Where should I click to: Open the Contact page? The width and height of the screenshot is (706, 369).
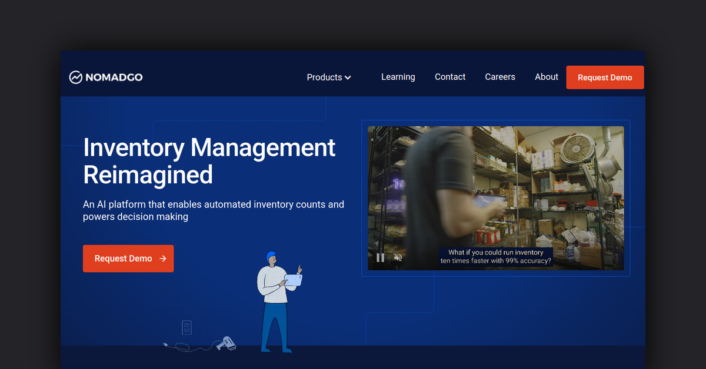(450, 77)
